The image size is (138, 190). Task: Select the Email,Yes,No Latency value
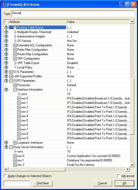pos(81,165)
